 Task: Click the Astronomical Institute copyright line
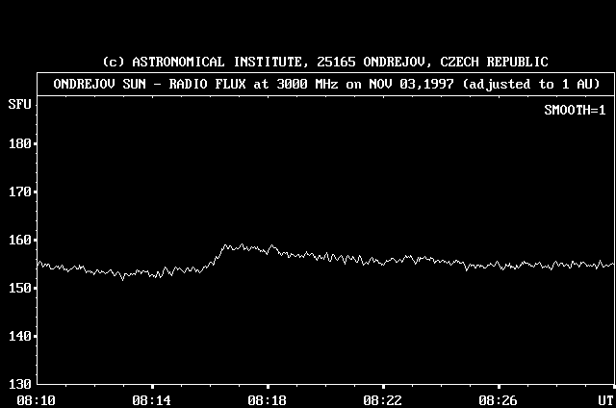[325, 63]
